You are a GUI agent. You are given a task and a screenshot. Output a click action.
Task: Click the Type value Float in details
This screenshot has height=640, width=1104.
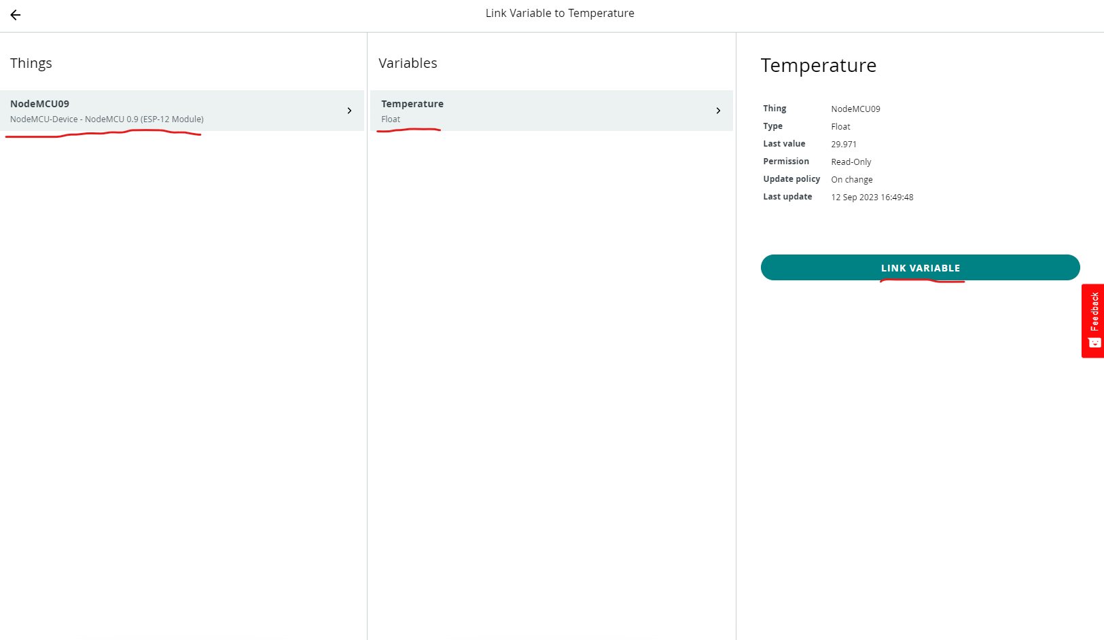coord(840,126)
